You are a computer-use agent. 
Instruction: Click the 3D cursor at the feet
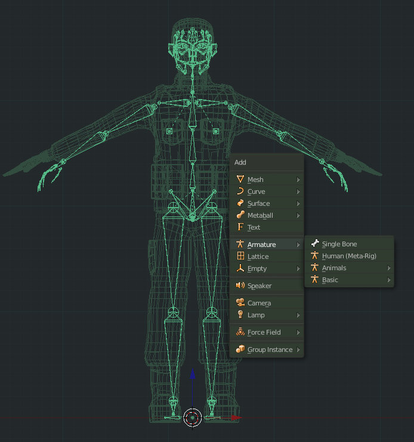point(193,418)
